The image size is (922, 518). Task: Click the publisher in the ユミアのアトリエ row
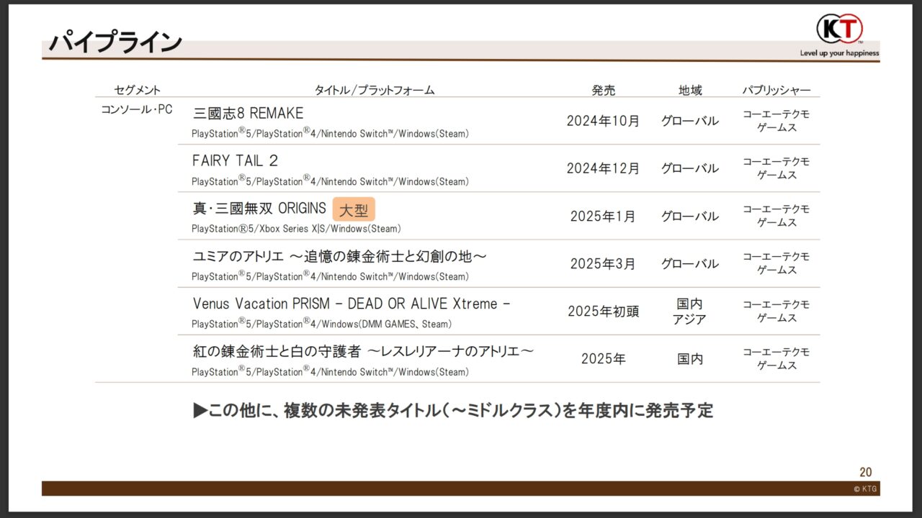pyautogui.click(x=776, y=263)
